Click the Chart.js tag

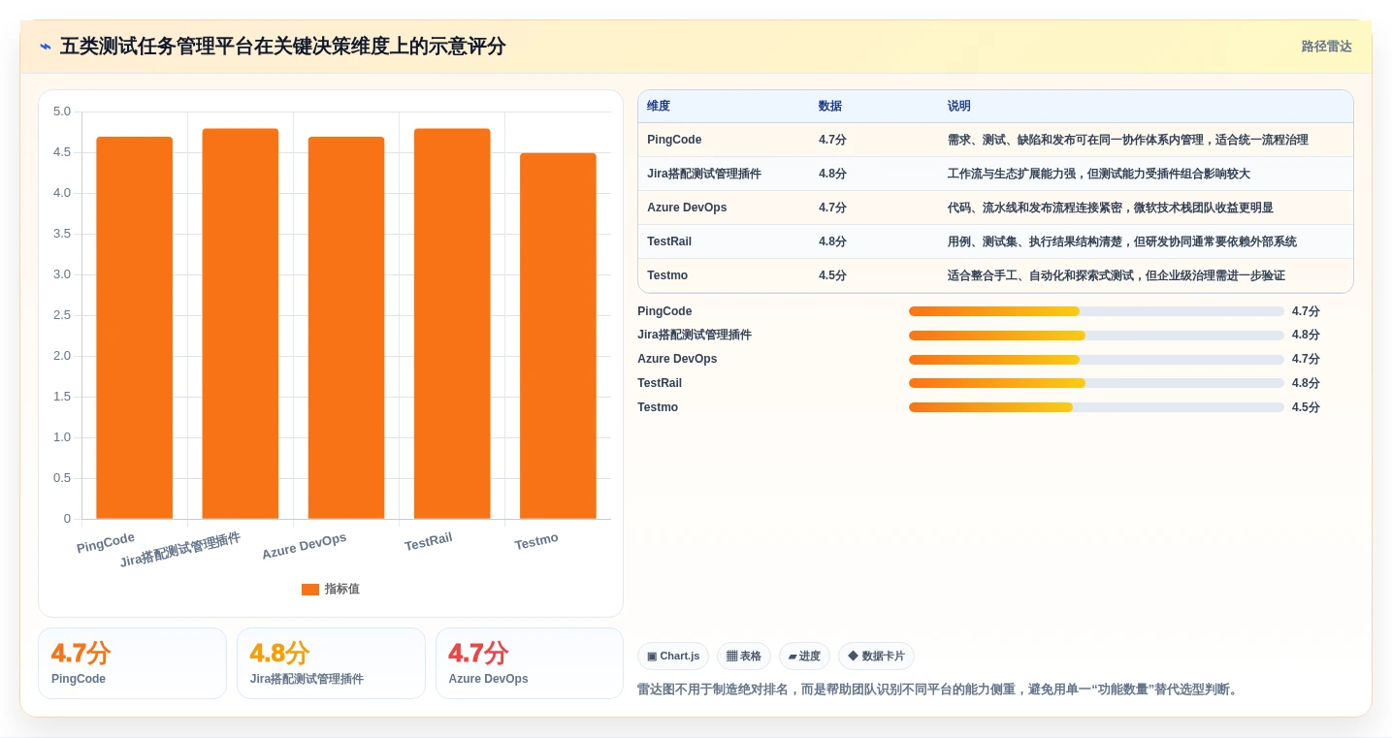[x=673, y=657]
